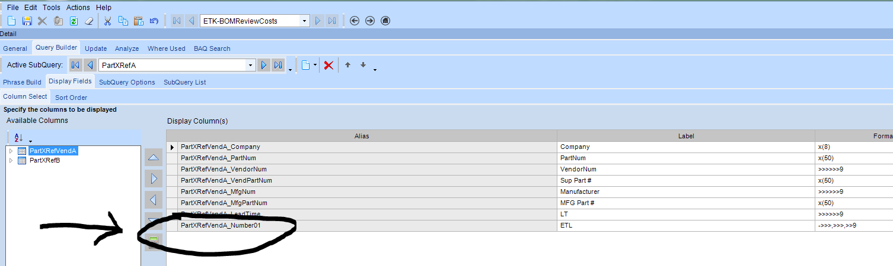Screen dimensions: 893x266
Task: Go to first BAQ record in top navigator
Action: tap(177, 21)
